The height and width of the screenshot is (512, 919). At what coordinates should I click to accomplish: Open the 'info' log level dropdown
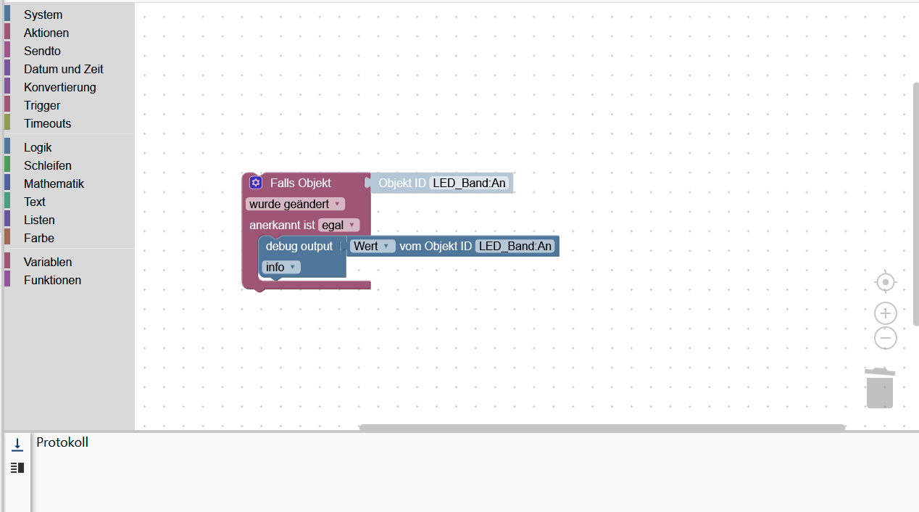point(281,268)
